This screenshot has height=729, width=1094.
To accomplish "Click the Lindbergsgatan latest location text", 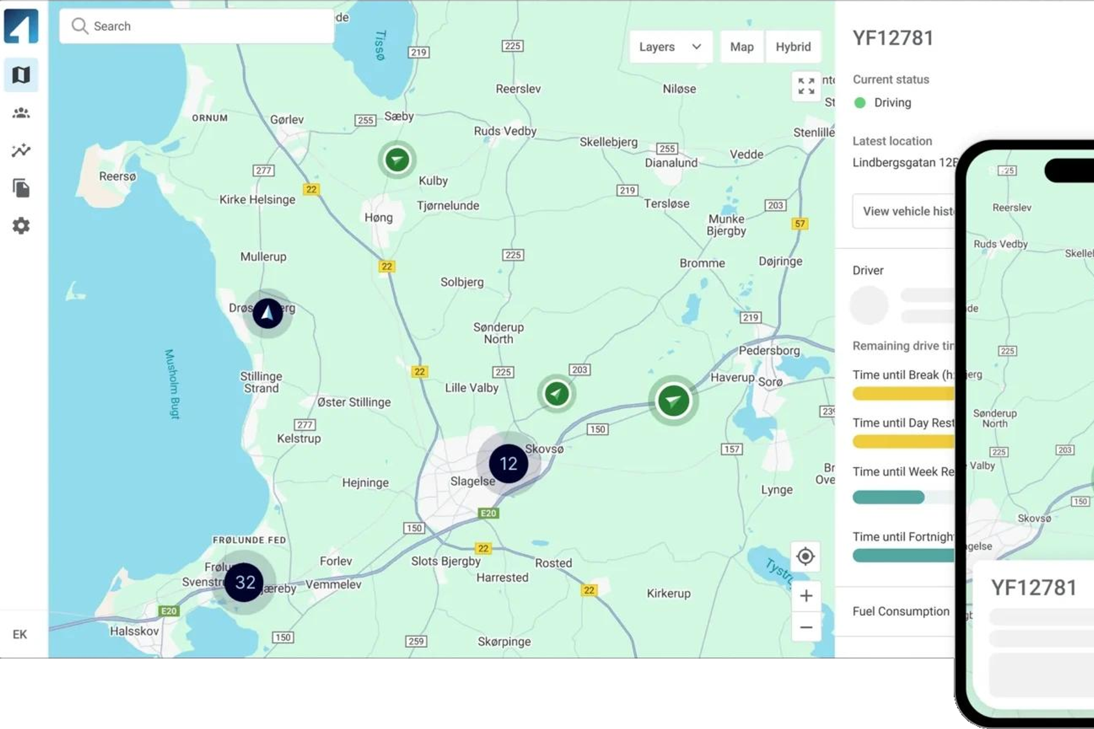I will point(905,162).
